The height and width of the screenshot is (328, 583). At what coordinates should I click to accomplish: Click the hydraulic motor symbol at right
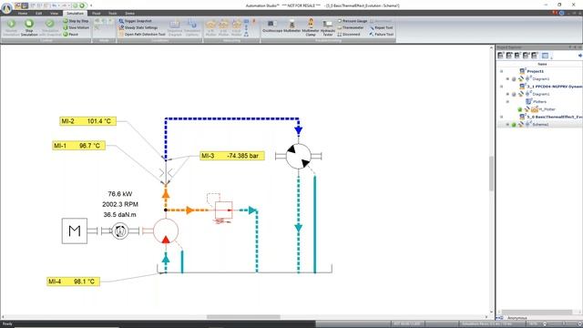[298, 156]
